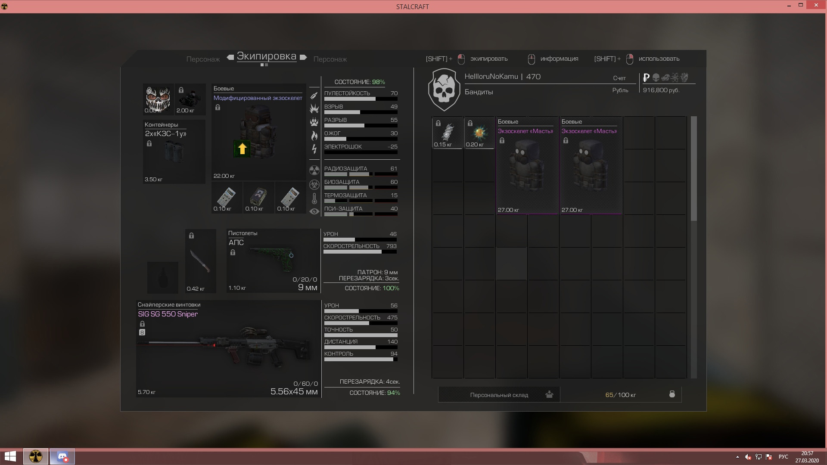Select the middle dark device slot
This screenshot has height=465, width=827.
click(258, 198)
